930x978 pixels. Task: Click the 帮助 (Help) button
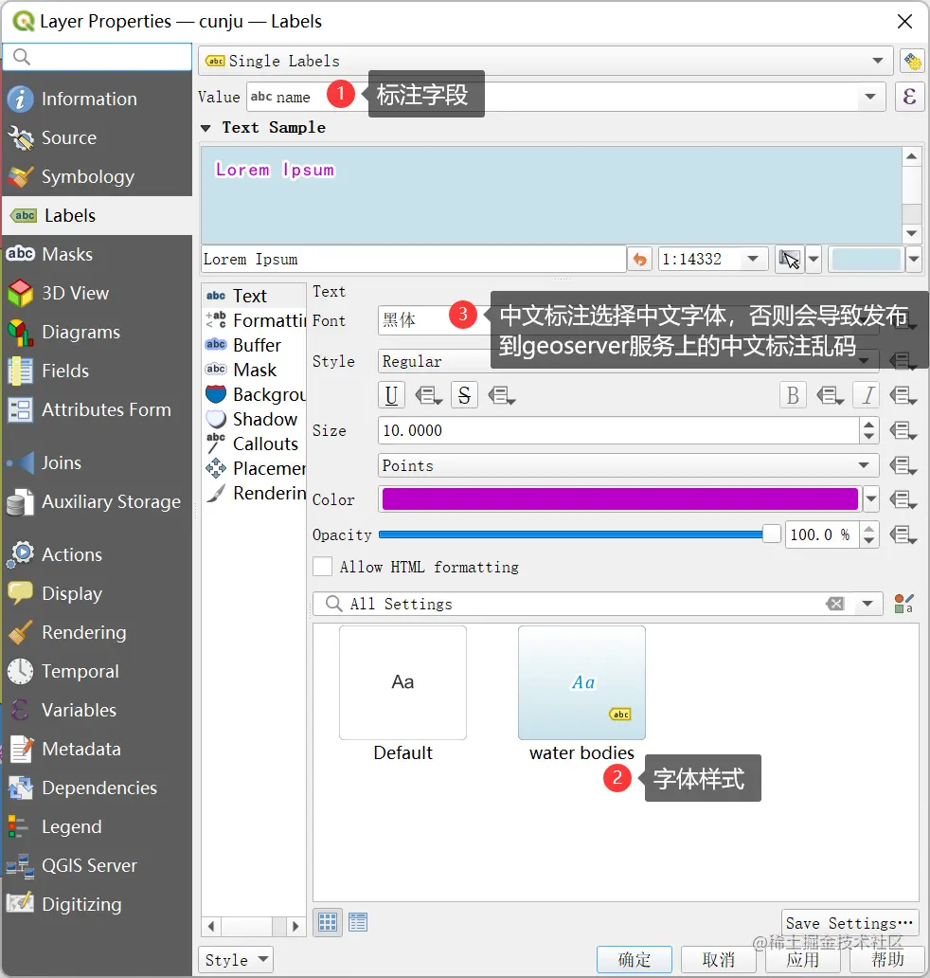click(x=887, y=959)
